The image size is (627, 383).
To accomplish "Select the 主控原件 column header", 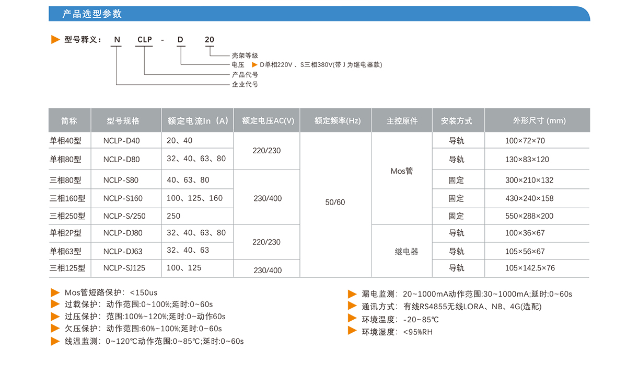I will [402, 121].
